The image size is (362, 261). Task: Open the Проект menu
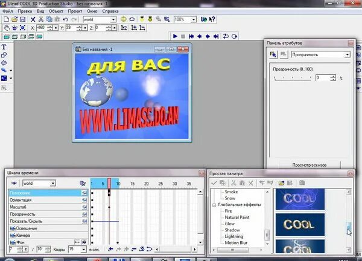click(75, 11)
